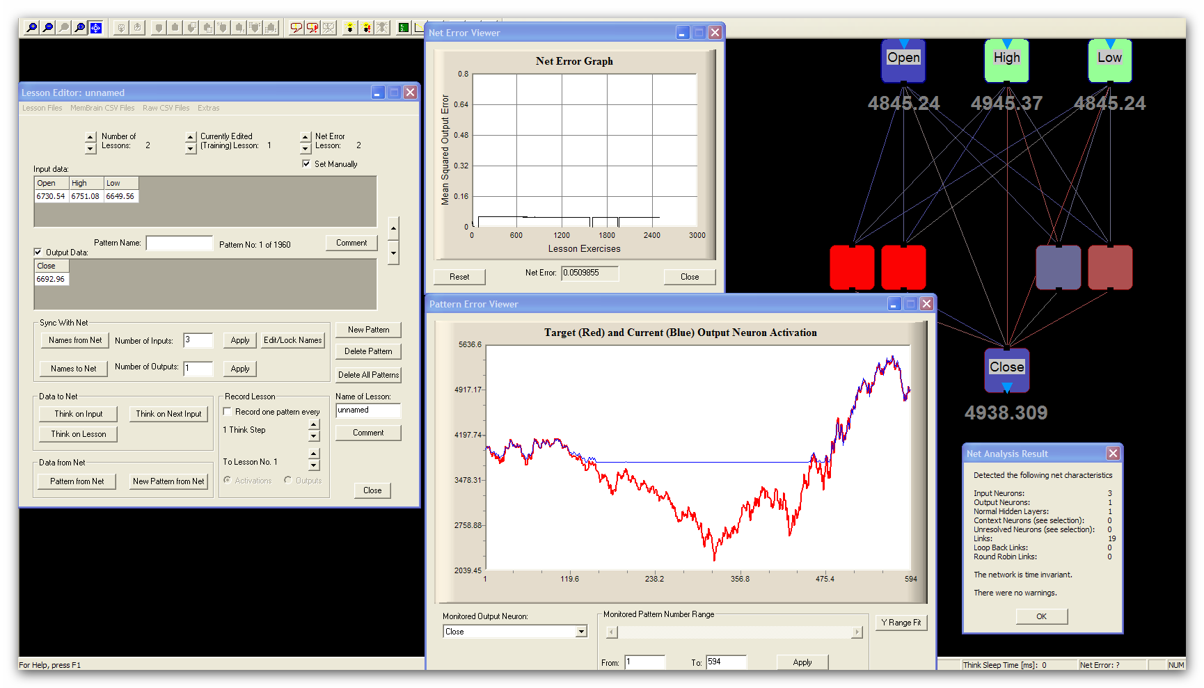Click the zoom out magnifier toolbar icon
This screenshot has height=688, width=1204.
pyautogui.click(x=48, y=28)
